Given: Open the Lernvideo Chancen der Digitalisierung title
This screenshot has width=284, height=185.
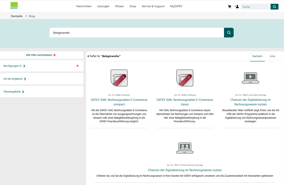Looking at the screenshot, I should (x=250, y=102).
